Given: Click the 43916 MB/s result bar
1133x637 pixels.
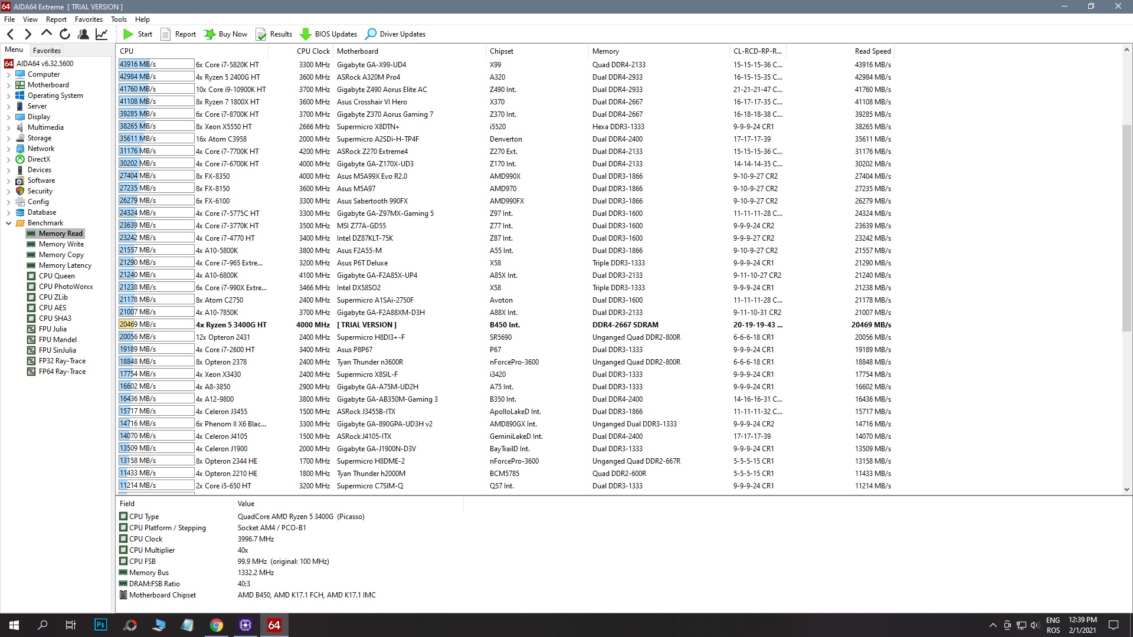Looking at the screenshot, I should [x=156, y=64].
